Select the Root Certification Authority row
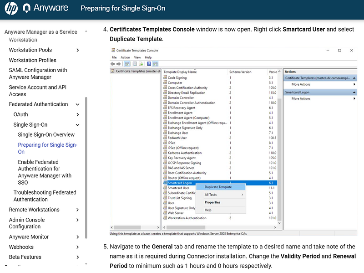This screenshot has height=273, width=364. 220,173
